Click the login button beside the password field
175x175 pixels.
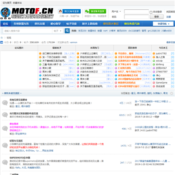click(x=157, y=17)
